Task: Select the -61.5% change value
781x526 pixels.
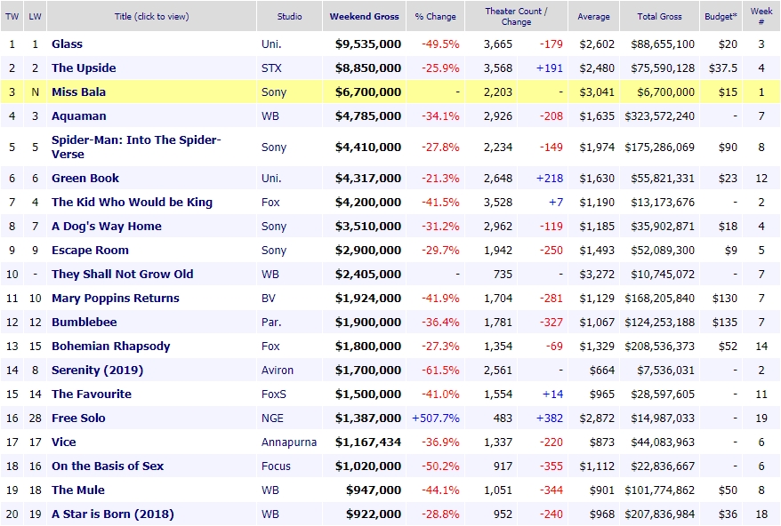Action: [440, 370]
